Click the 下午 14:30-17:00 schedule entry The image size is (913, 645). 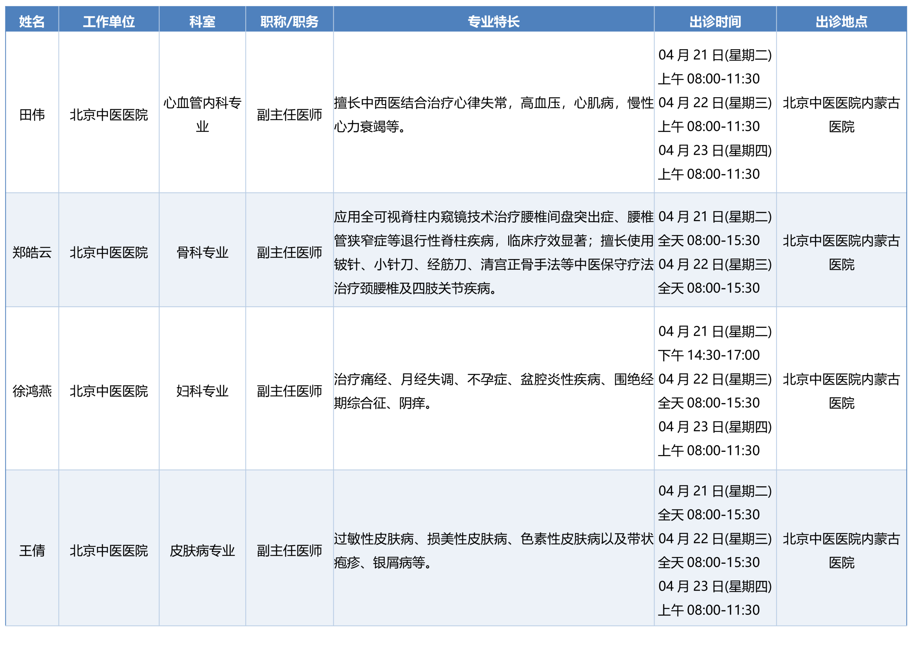[x=709, y=355]
